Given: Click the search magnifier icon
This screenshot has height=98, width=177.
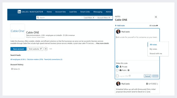Looking at the screenshot, I should (x=38, y=18).
